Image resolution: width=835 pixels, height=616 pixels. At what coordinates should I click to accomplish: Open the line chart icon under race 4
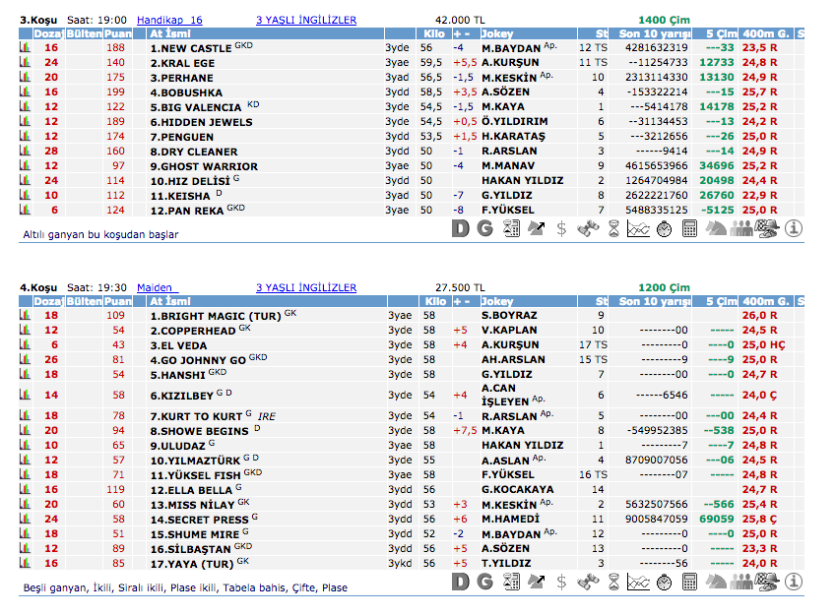point(639,582)
